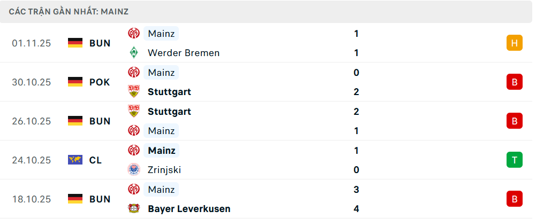Select the POK competition label
This screenshot has width=536, height=219.
point(100,82)
